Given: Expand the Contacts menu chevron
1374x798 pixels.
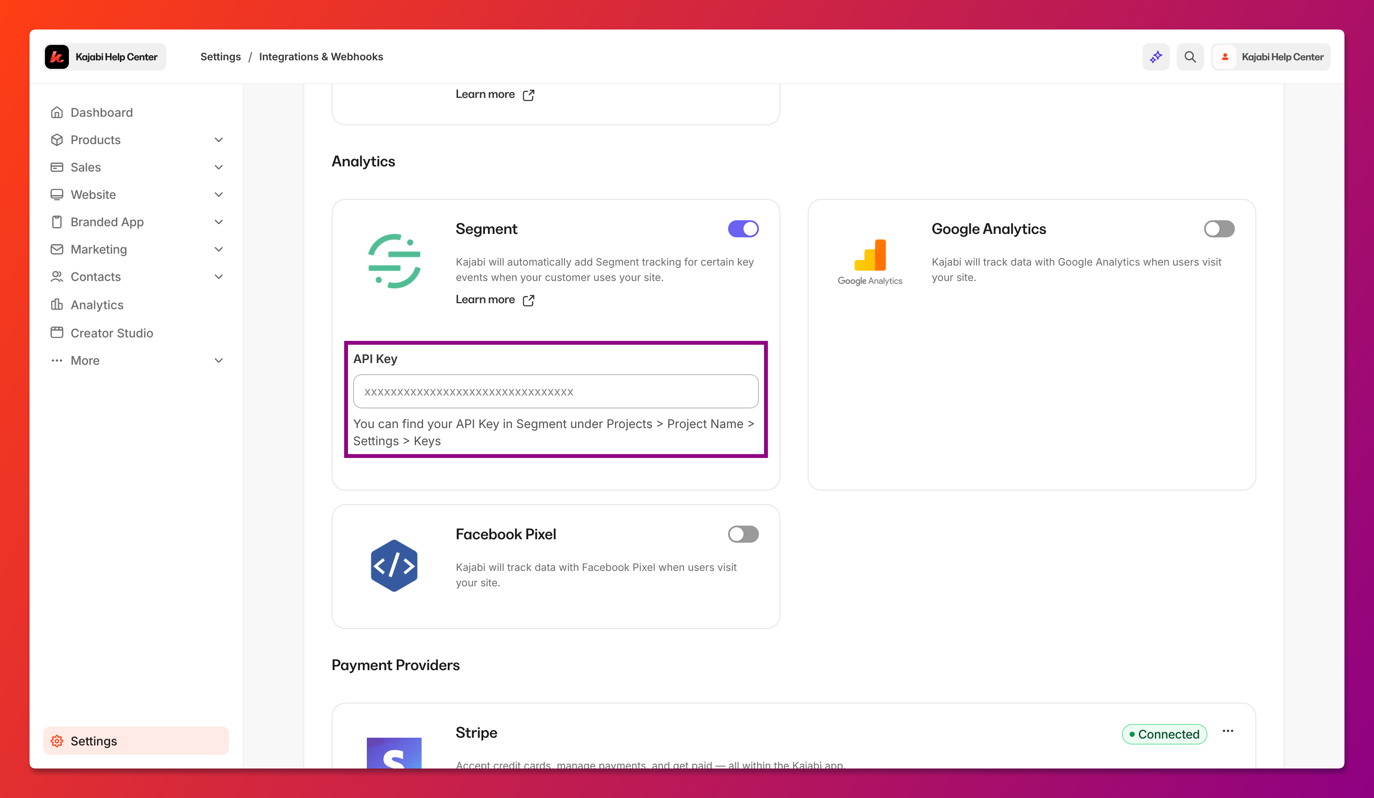Looking at the screenshot, I should click(x=219, y=277).
